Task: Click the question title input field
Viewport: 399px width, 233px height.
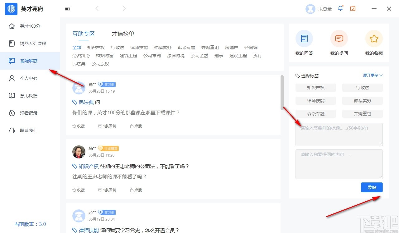Action: pos(339,134)
